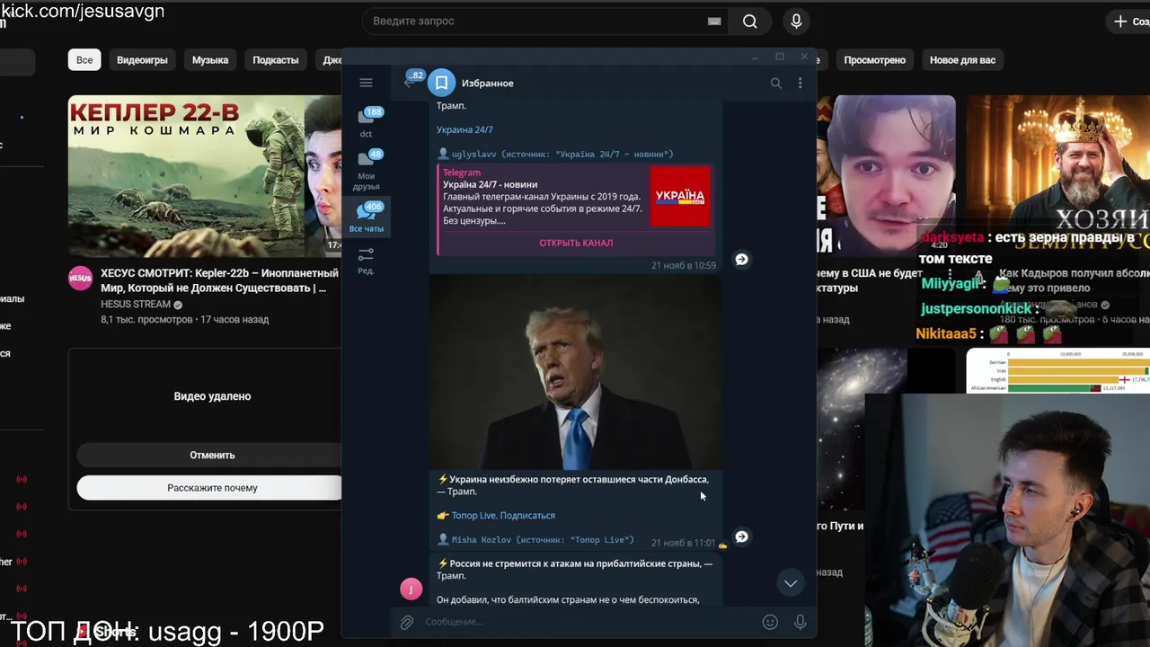
Task: Click the Расскажите почему button
Action: 212,488
